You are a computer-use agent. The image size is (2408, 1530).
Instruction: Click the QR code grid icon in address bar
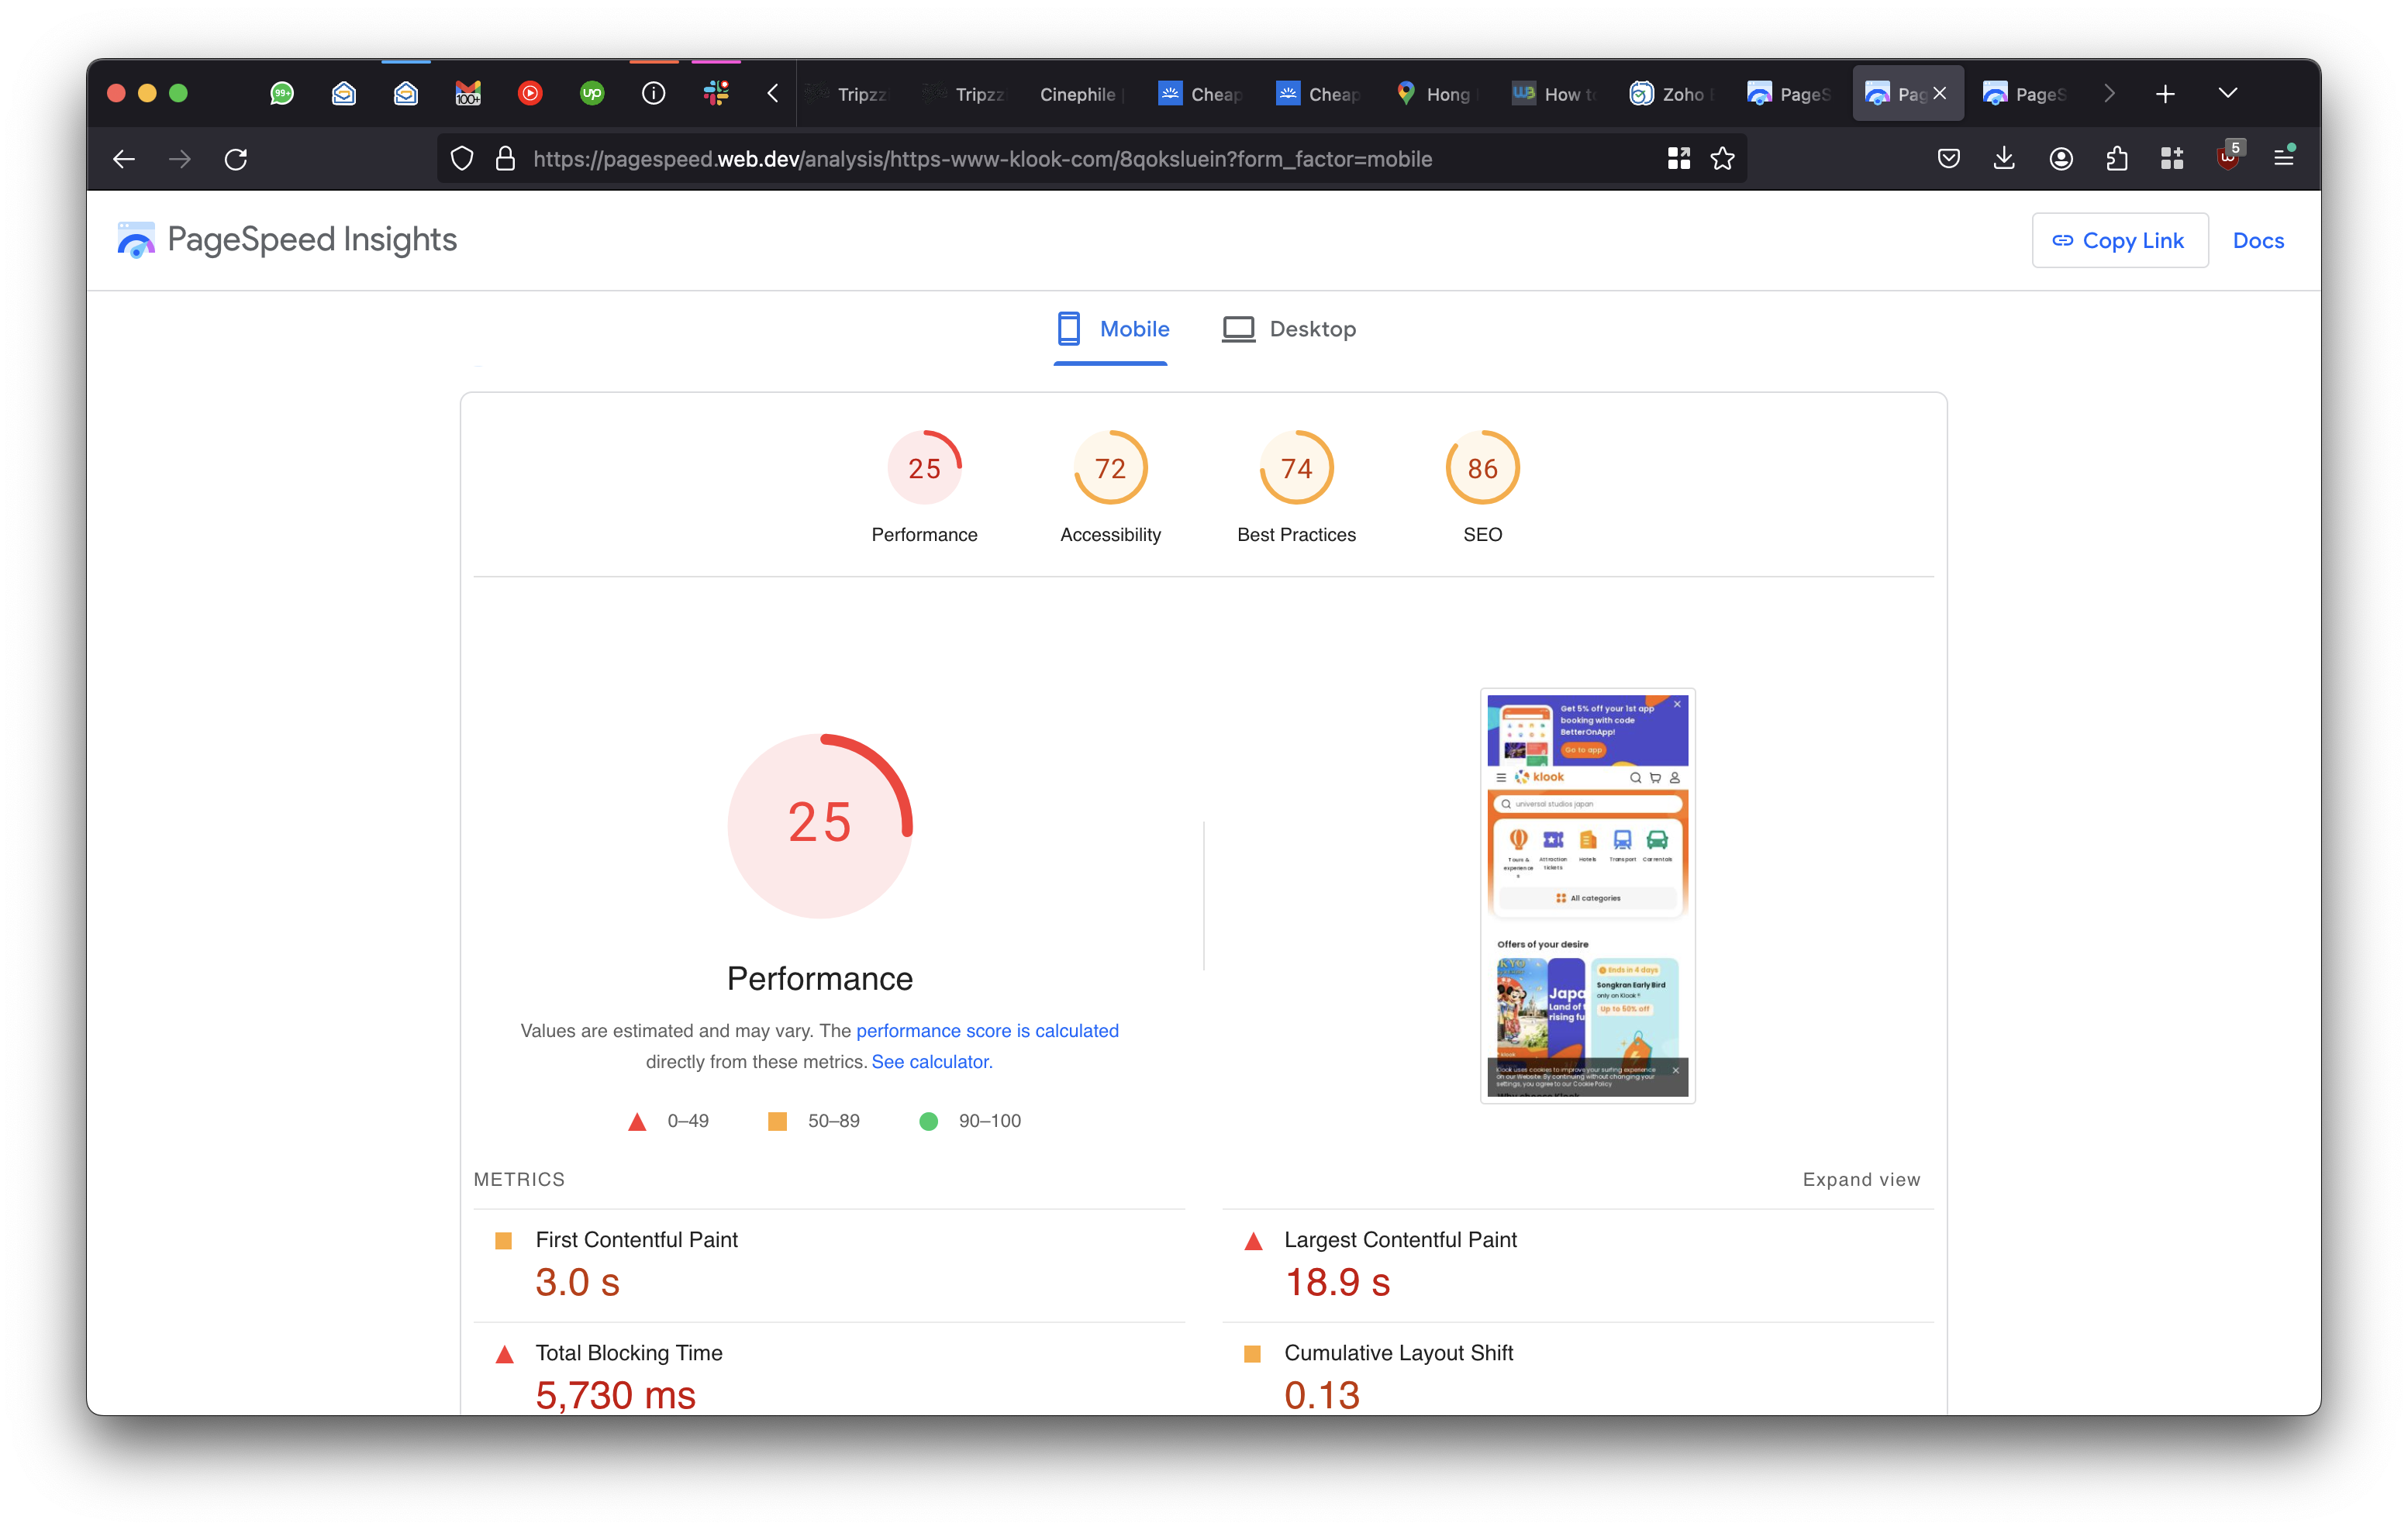tap(1678, 158)
